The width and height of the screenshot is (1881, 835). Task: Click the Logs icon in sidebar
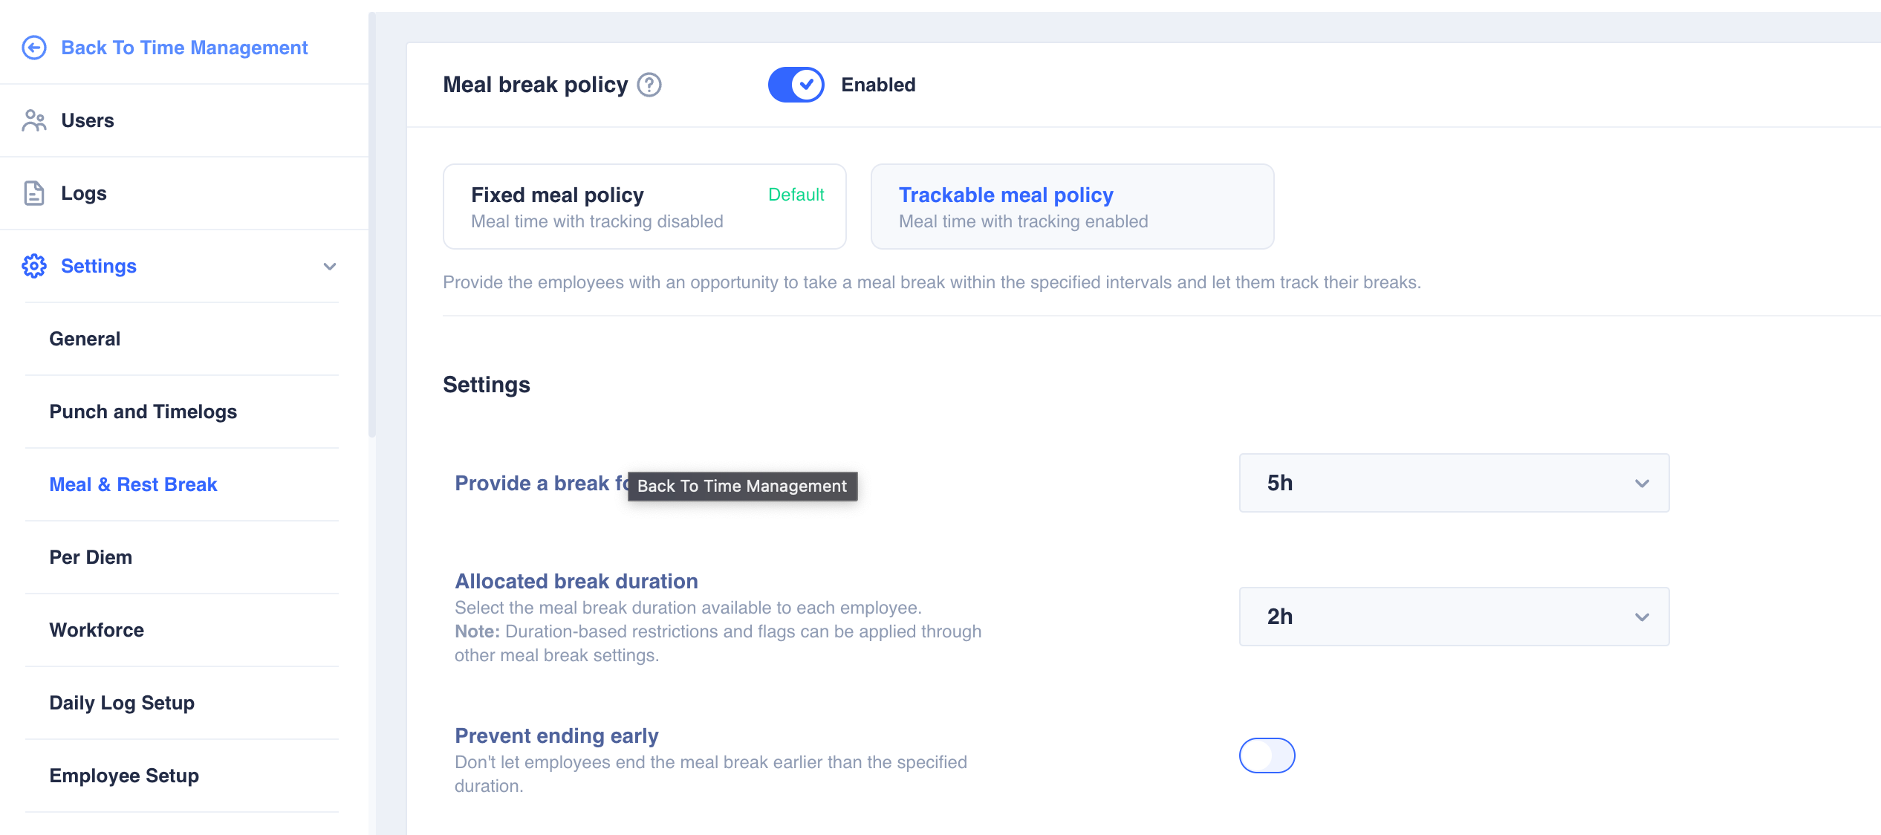point(33,193)
